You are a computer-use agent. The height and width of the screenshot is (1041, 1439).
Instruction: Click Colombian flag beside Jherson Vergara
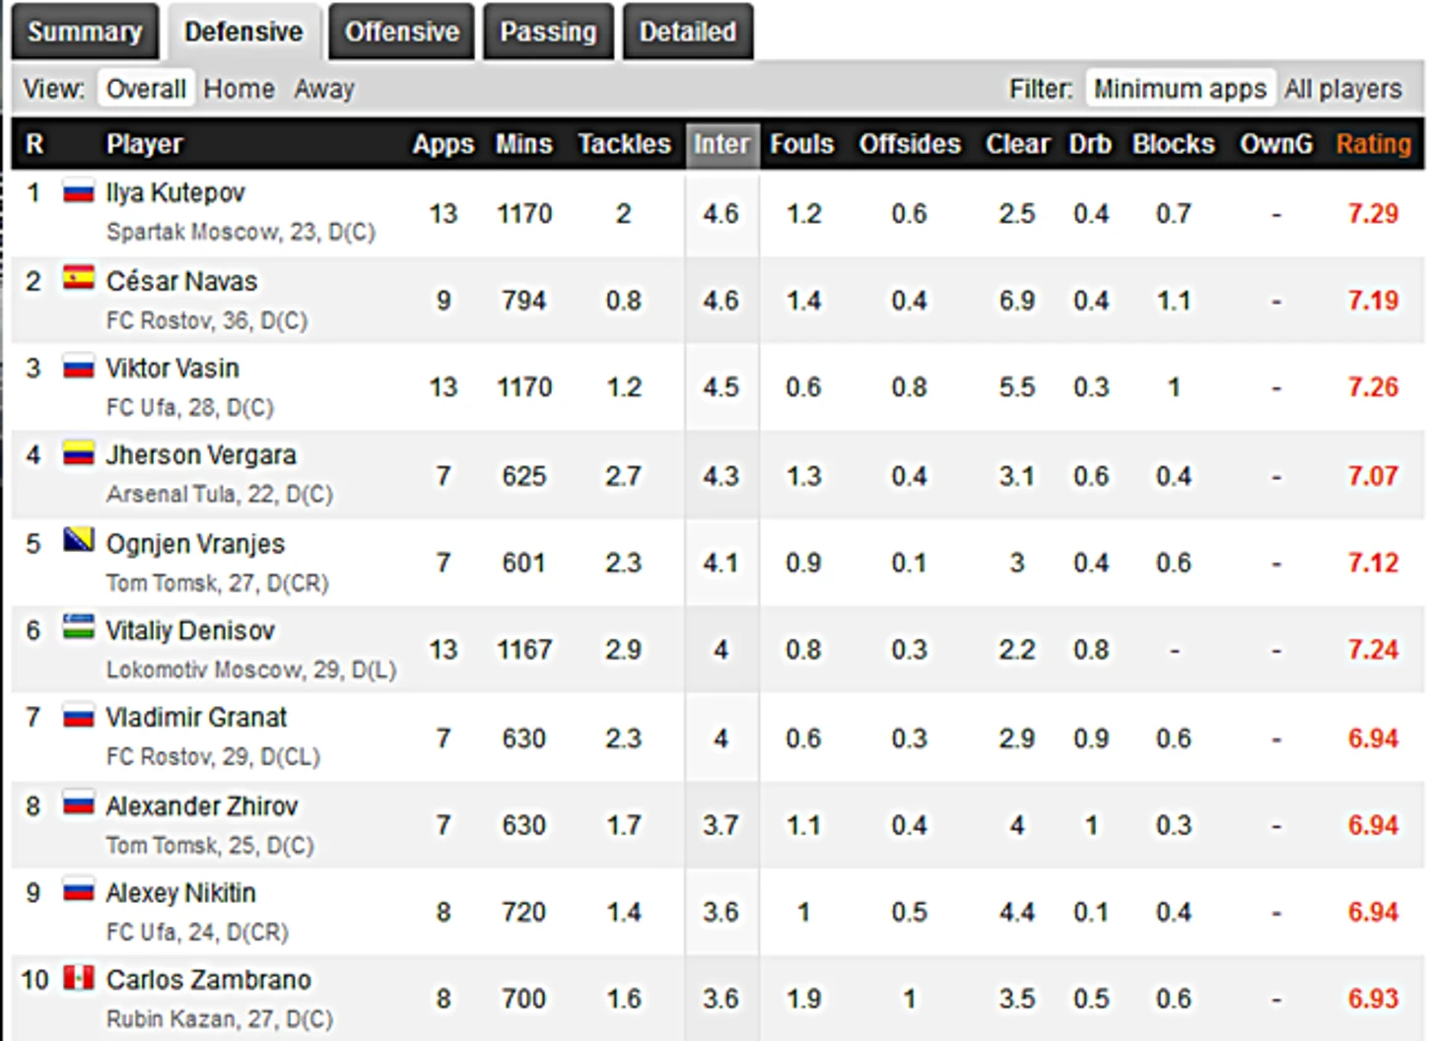(x=79, y=453)
